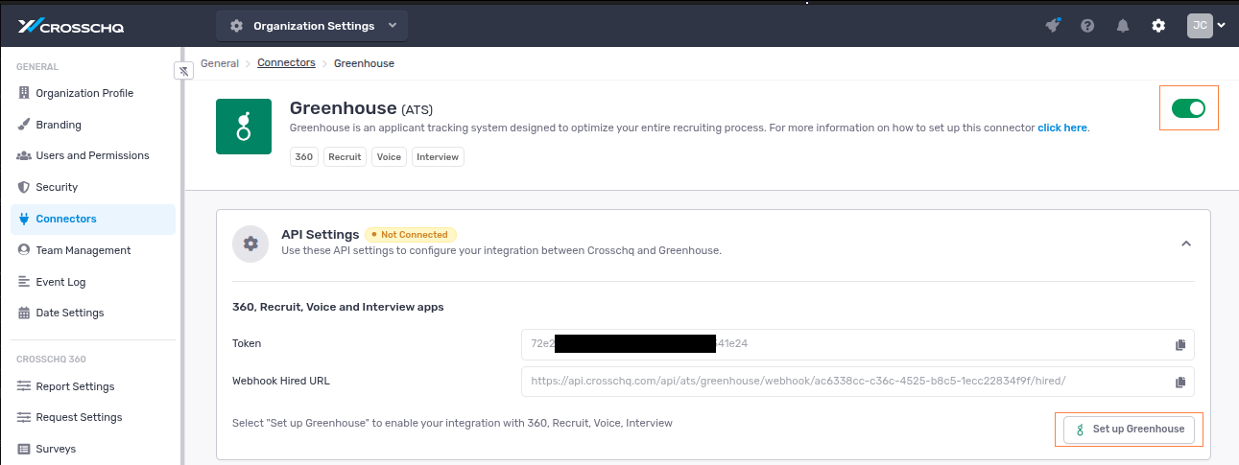Click the Not Connected status badge
Screen dimensions: 1239x465
pos(411,235)
